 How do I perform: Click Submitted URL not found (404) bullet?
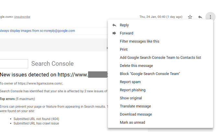coord(36,119)
